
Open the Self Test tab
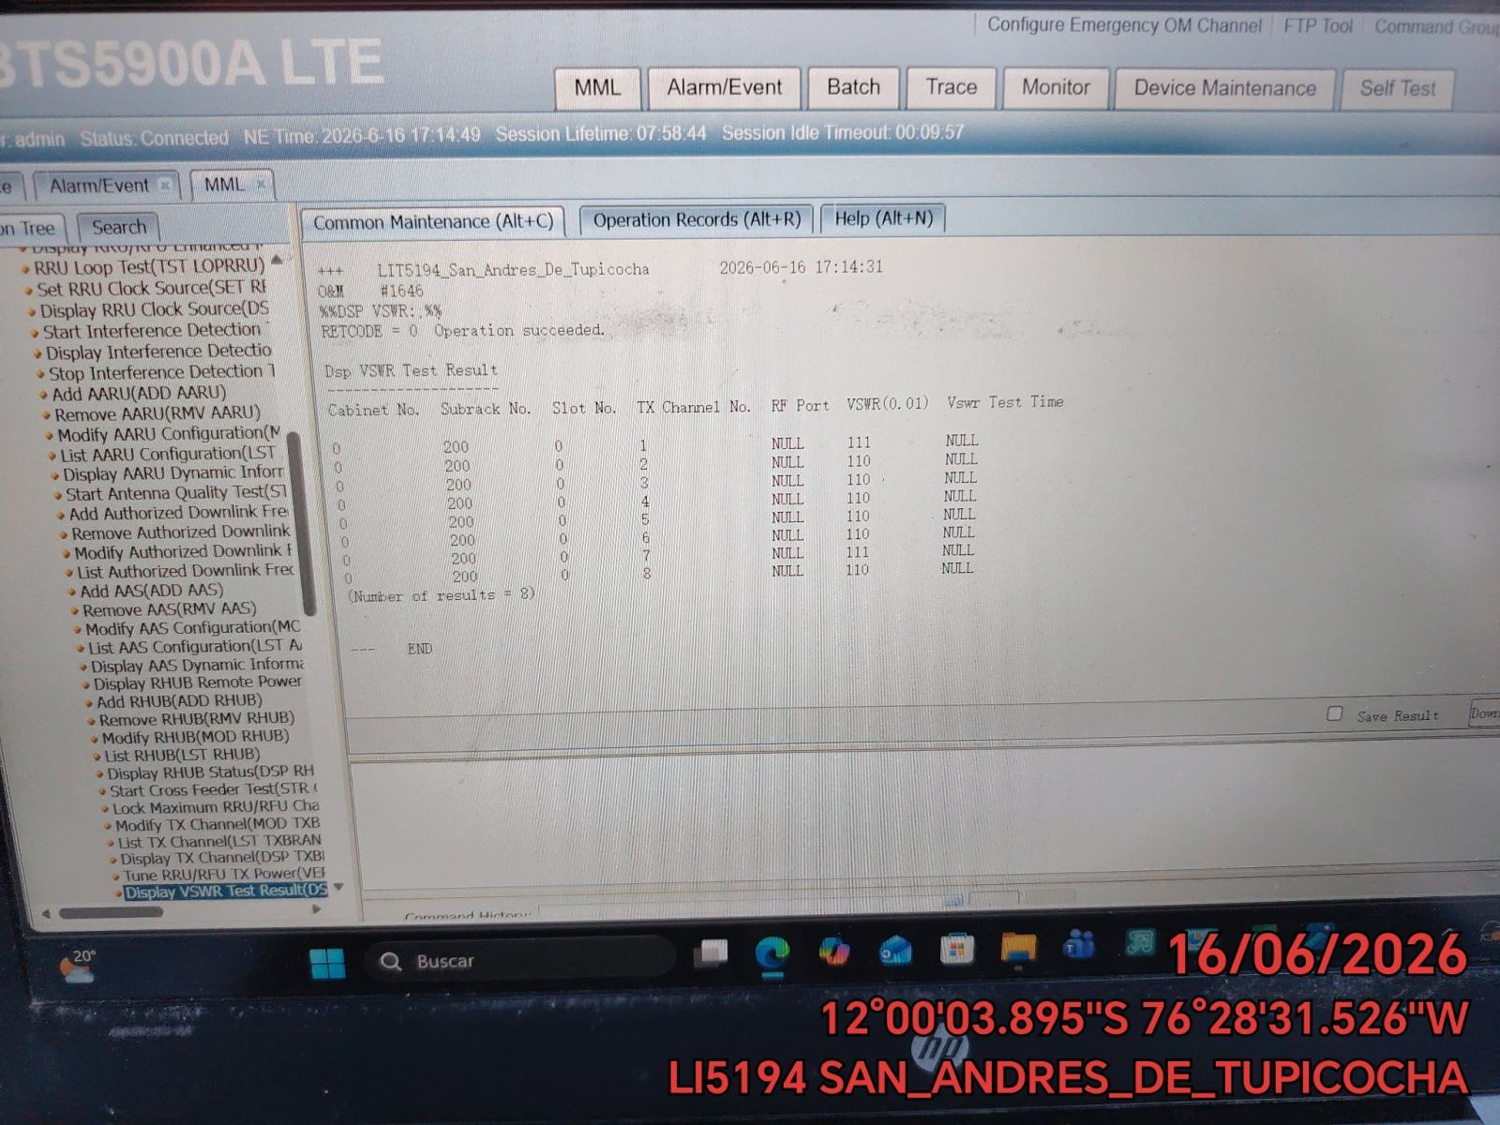[x=1397, y=88]
